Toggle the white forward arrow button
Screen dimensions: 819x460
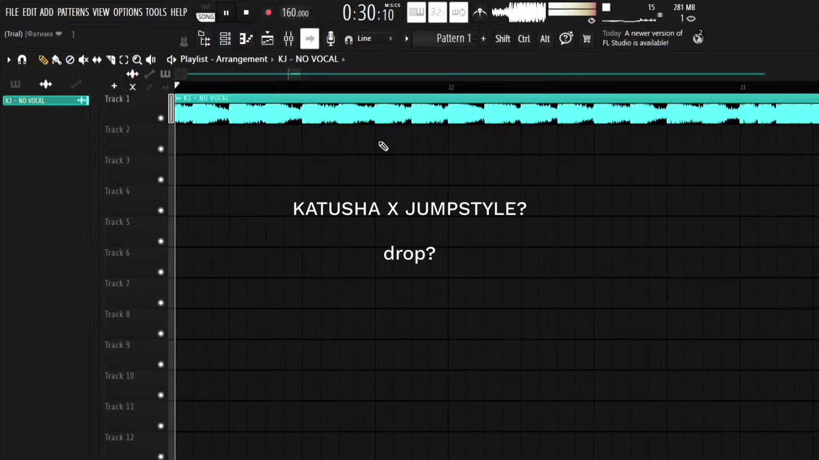310,39
